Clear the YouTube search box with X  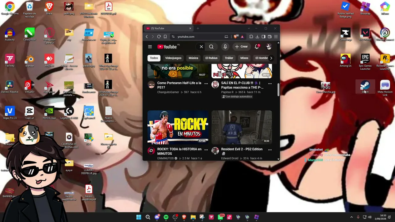coord(201,47)
